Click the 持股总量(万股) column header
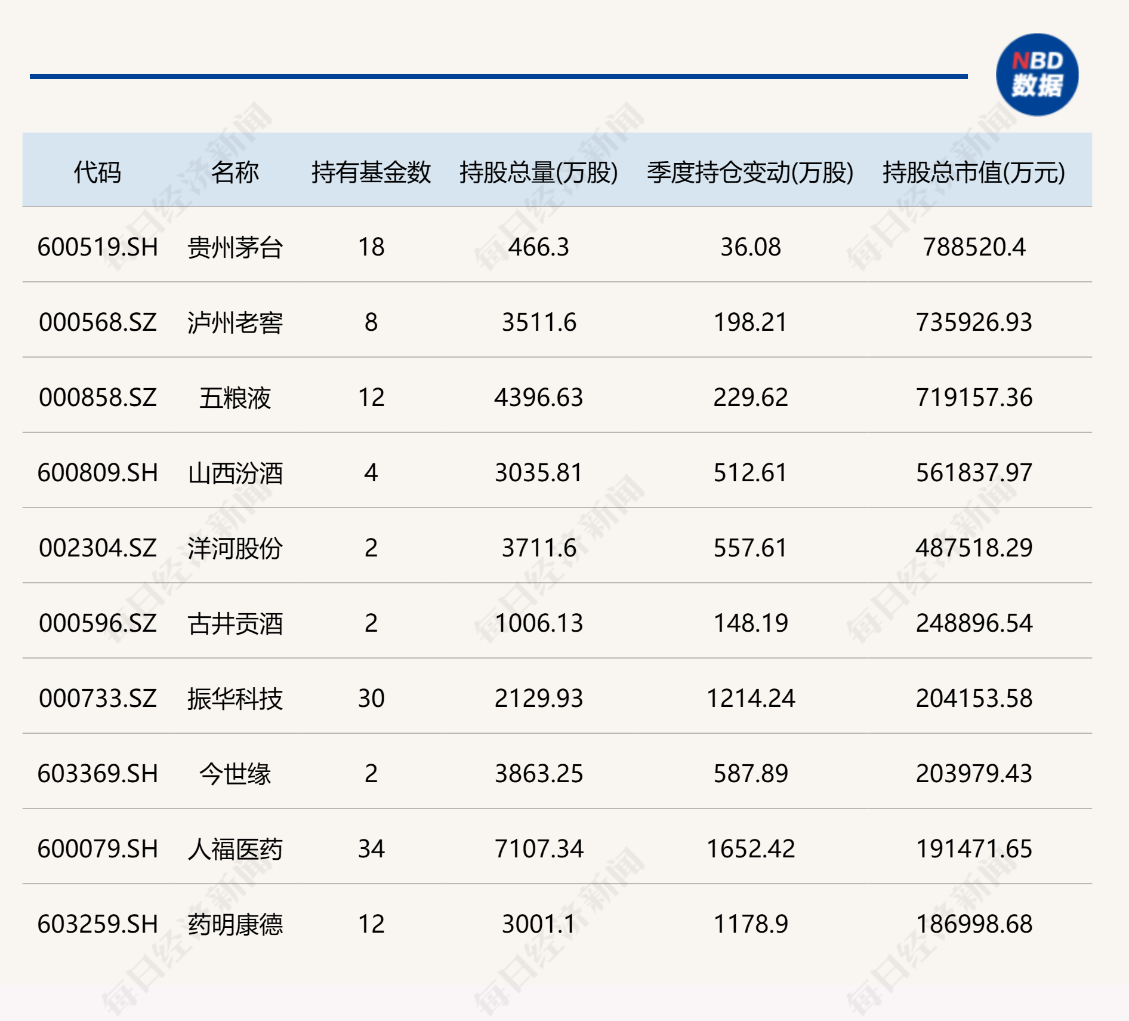1129x1021 pixels. coord(539,172)
